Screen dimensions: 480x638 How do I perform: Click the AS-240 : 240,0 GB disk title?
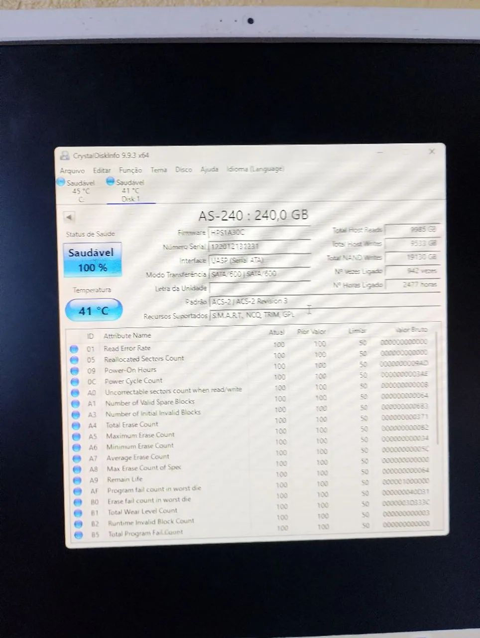pos(253,215)
